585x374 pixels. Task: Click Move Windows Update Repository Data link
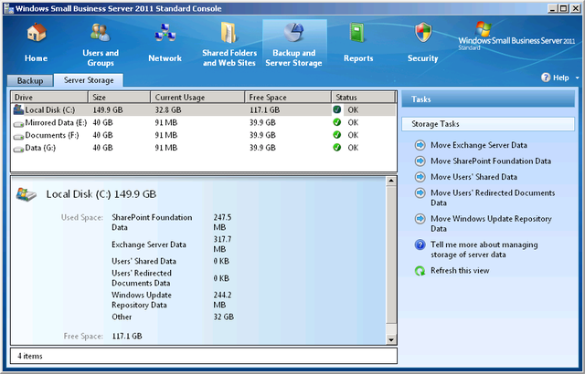(491, 223)
